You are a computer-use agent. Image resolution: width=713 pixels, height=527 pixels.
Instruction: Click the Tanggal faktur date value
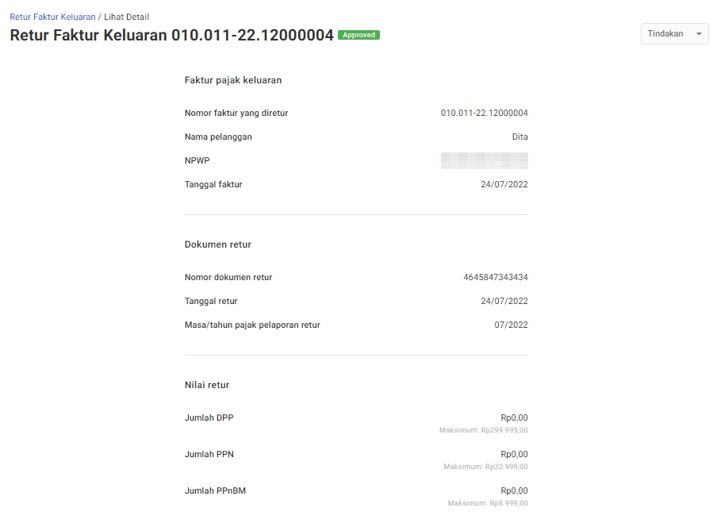click(x=504, y=184)
